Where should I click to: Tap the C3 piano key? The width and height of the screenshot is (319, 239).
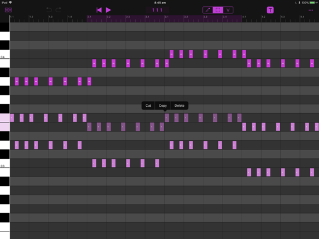(5, 163)
